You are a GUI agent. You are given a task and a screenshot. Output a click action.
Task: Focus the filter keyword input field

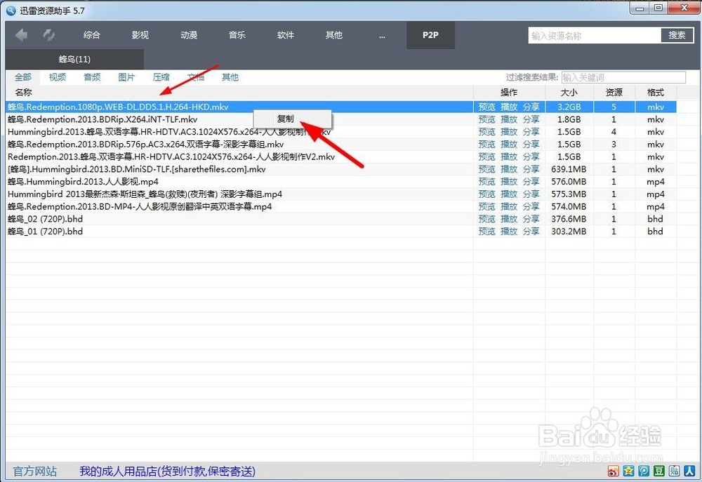(623, 77)
